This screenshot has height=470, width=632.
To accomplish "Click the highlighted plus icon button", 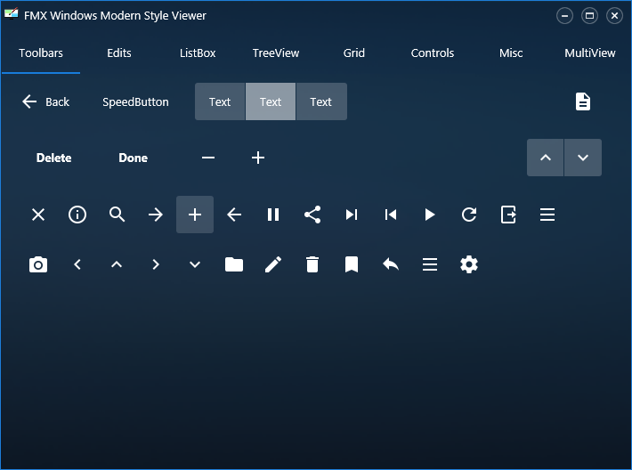I will [x=195, y=215].
